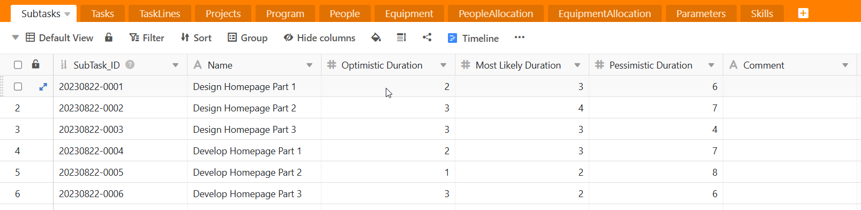Toggle the select-all rows checkbox

coord(18,65)
